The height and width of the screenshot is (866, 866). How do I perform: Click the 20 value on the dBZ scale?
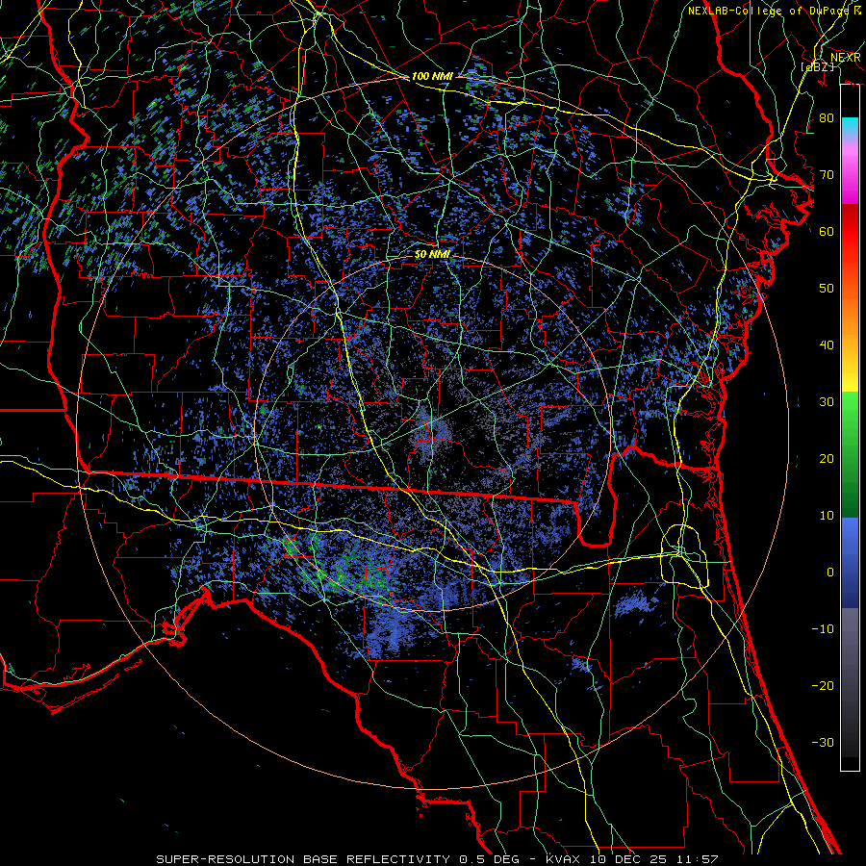tap(827, 459)
